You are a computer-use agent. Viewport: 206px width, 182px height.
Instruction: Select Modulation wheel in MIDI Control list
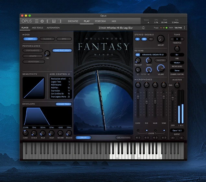pos(60,79)
